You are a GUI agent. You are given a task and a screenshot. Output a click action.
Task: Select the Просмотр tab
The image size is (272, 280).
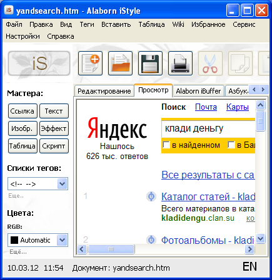tap(153, 90)
